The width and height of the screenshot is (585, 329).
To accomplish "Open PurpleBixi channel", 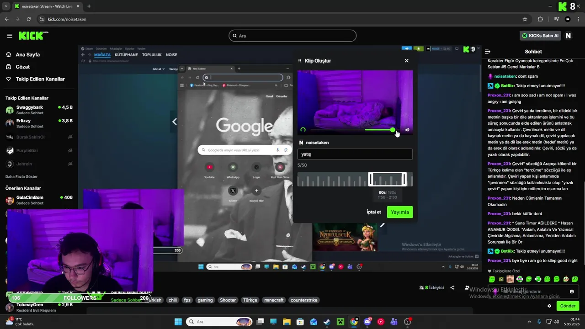I will point(39,150).
